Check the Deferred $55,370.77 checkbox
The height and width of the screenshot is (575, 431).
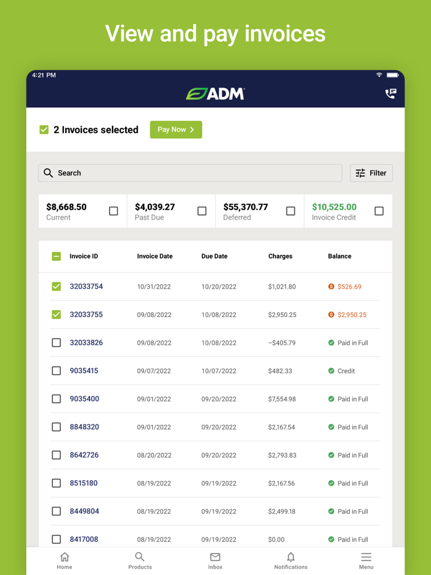(291, 211)
